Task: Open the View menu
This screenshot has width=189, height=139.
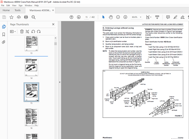Action: click(14, 5)
